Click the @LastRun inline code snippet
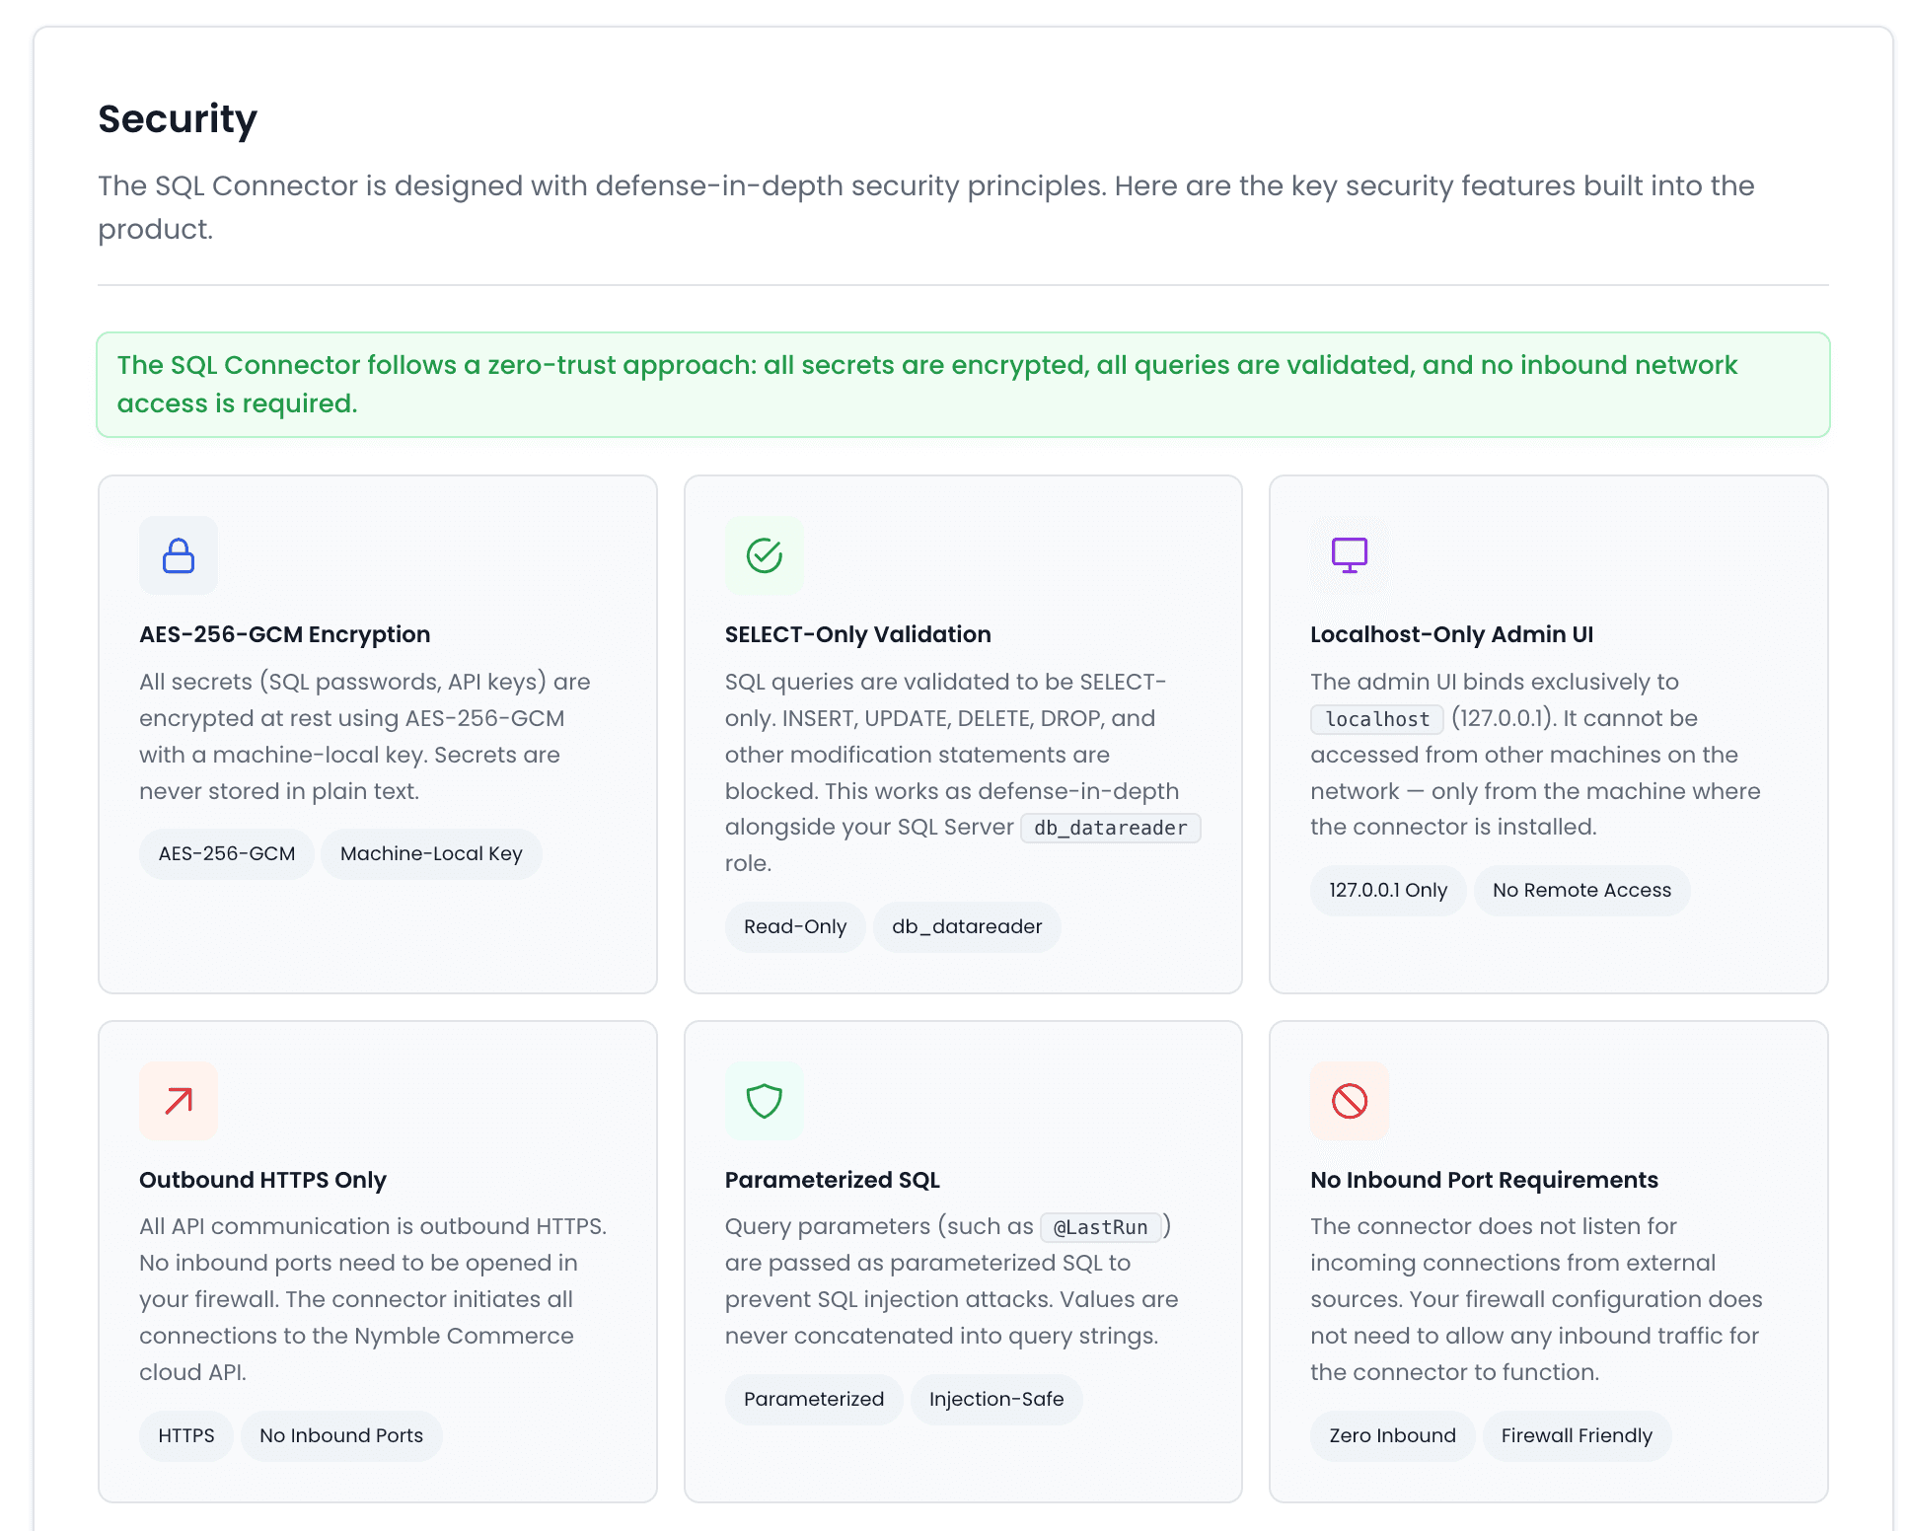Screen dimensions: 1910x1531 [x=1101, y=1227]
